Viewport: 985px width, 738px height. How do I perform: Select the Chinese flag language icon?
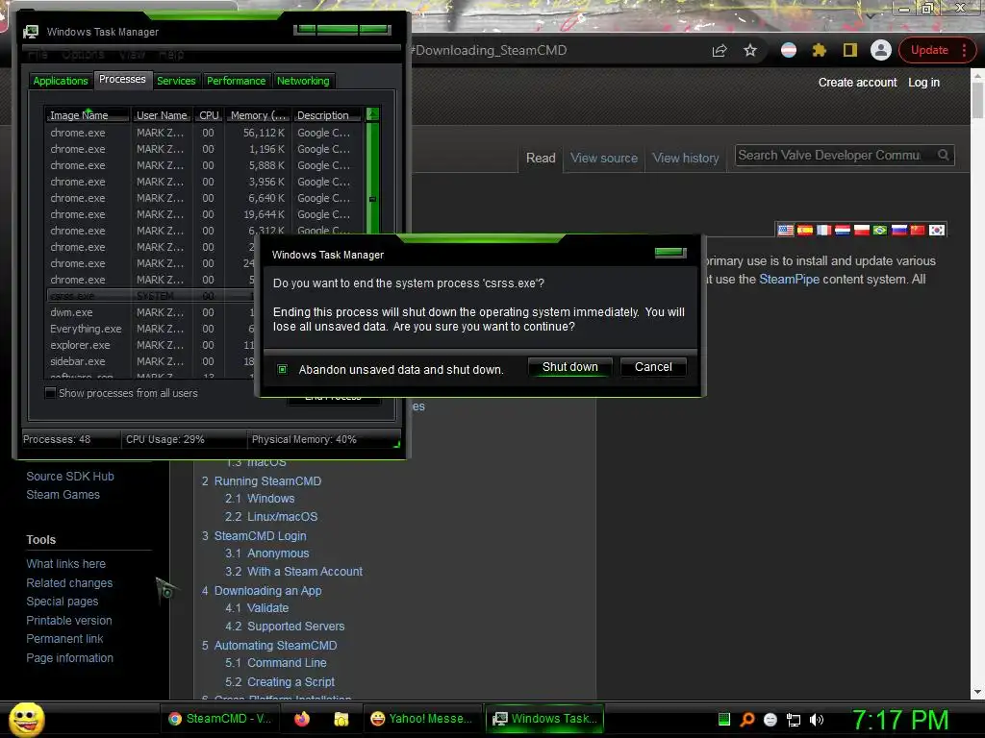918,230
